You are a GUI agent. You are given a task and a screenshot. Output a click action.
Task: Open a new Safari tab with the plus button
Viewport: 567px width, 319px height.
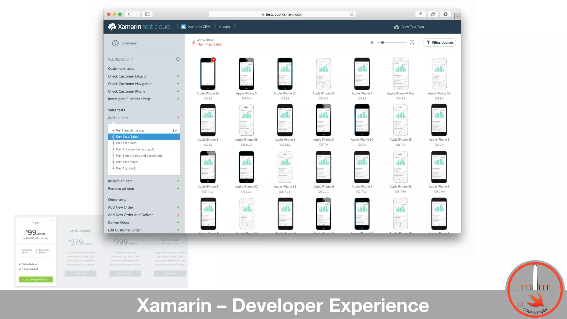[x=458, y=16]
